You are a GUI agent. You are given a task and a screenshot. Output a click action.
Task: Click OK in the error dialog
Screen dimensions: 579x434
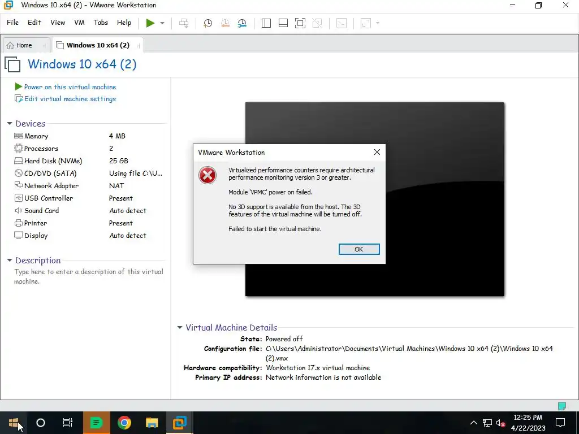[359, 249]
